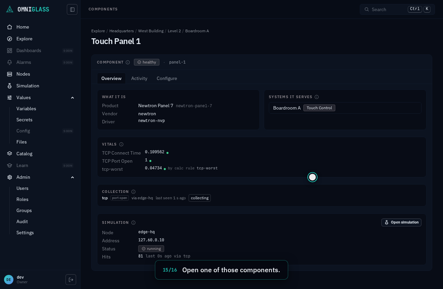Screen dimensions: 443x289
Task: Click the Values sliders icon
Action: pos(10,97)
